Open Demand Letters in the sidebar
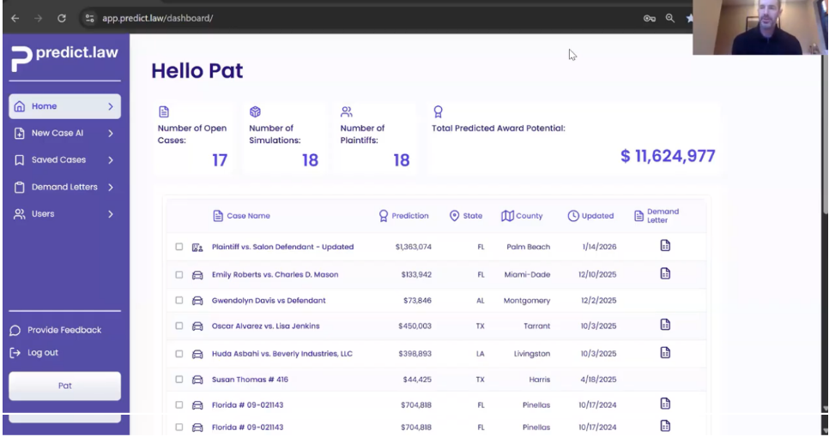This screenshot has width=829, height=437. pyautogui.click(x=64, y=187)
